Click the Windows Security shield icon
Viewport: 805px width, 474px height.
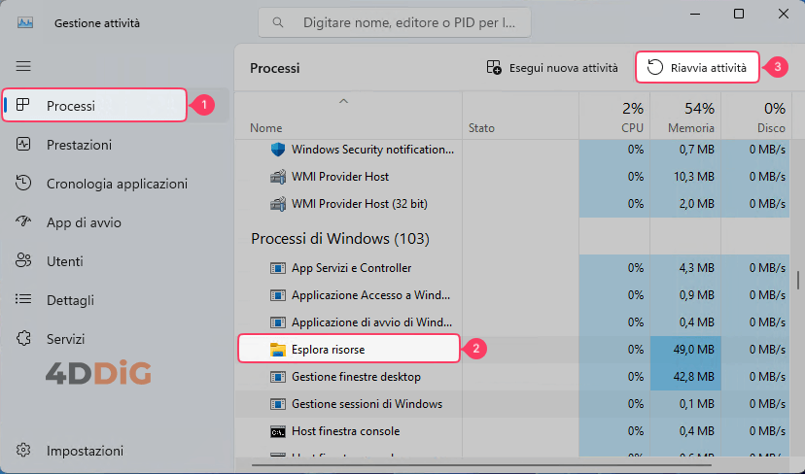pos(278,150)
